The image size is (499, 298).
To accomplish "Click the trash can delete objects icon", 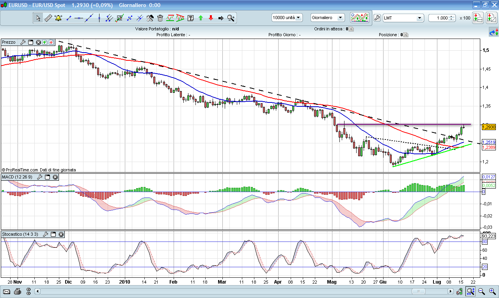I will [x=160, y=18].
